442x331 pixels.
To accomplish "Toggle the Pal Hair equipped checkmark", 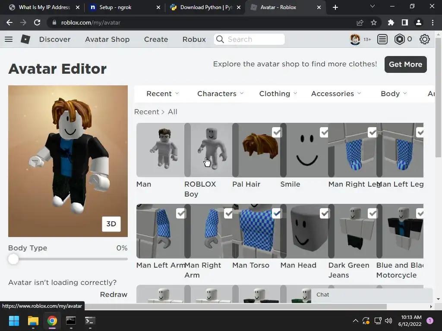I will pyautogui.click(x=277, y=132).
